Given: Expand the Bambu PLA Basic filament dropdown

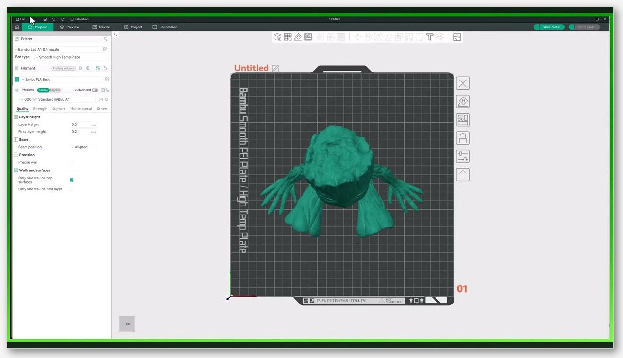Looking at the screenshot, I should pyautogui.click(x=62, y=80).
